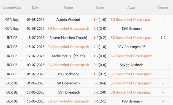Open the 1-4 score on 09-08-2025
The image size is (173, 105).
96,19
